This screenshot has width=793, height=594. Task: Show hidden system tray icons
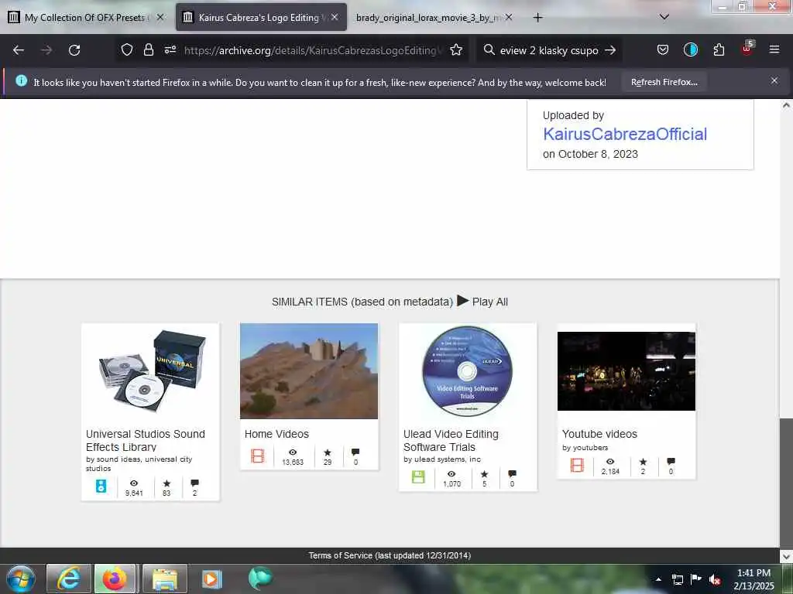pos(658,579)
